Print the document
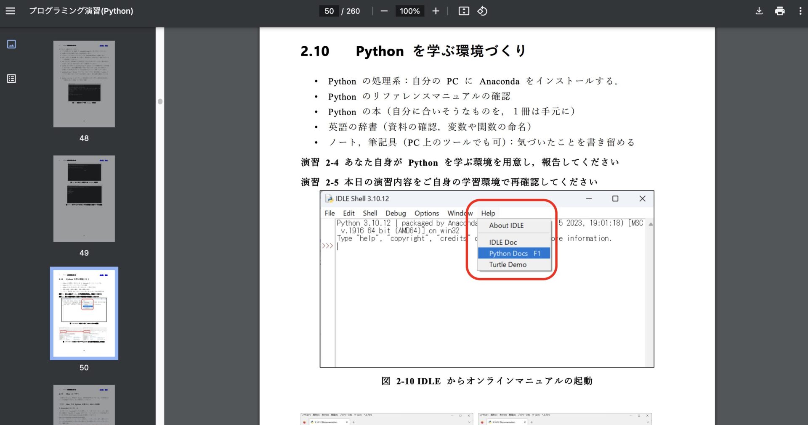The image size is (808, 425). coord(779,11)
